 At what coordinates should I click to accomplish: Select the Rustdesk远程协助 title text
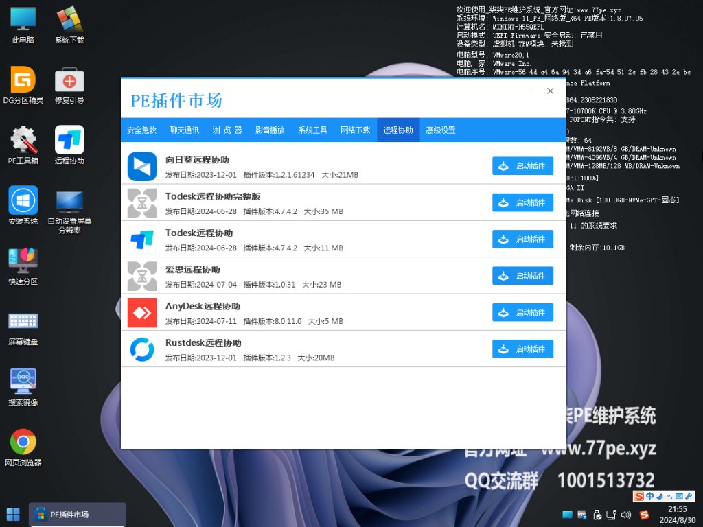(x=203, y=343)
